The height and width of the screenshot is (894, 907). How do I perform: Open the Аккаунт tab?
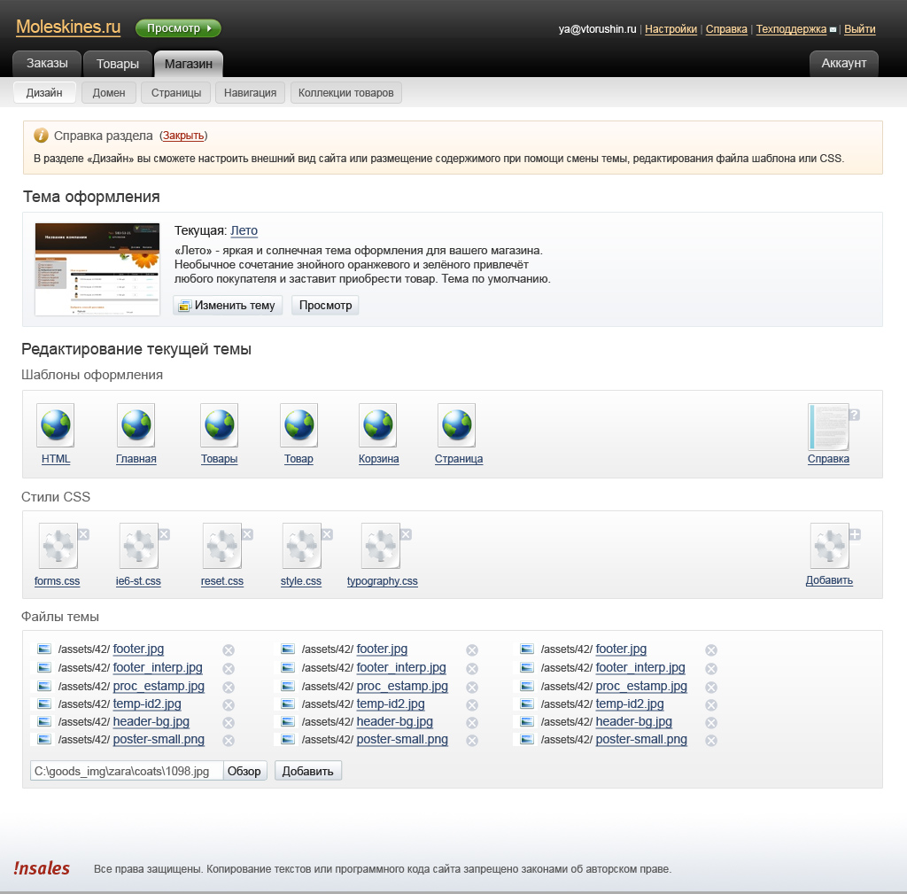(844, 63)
